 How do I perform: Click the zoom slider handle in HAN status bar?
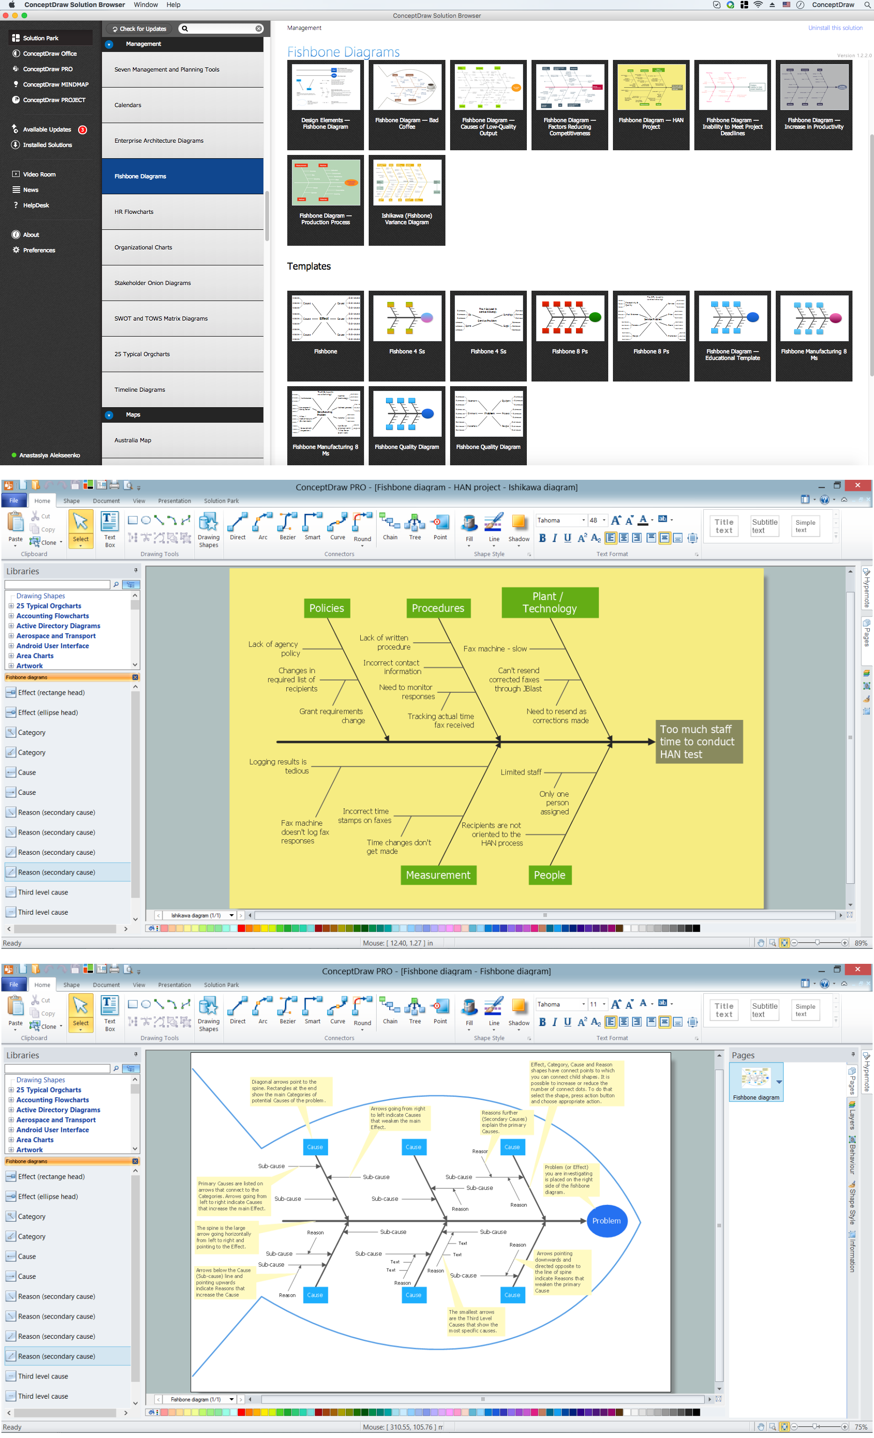[817, 943]
